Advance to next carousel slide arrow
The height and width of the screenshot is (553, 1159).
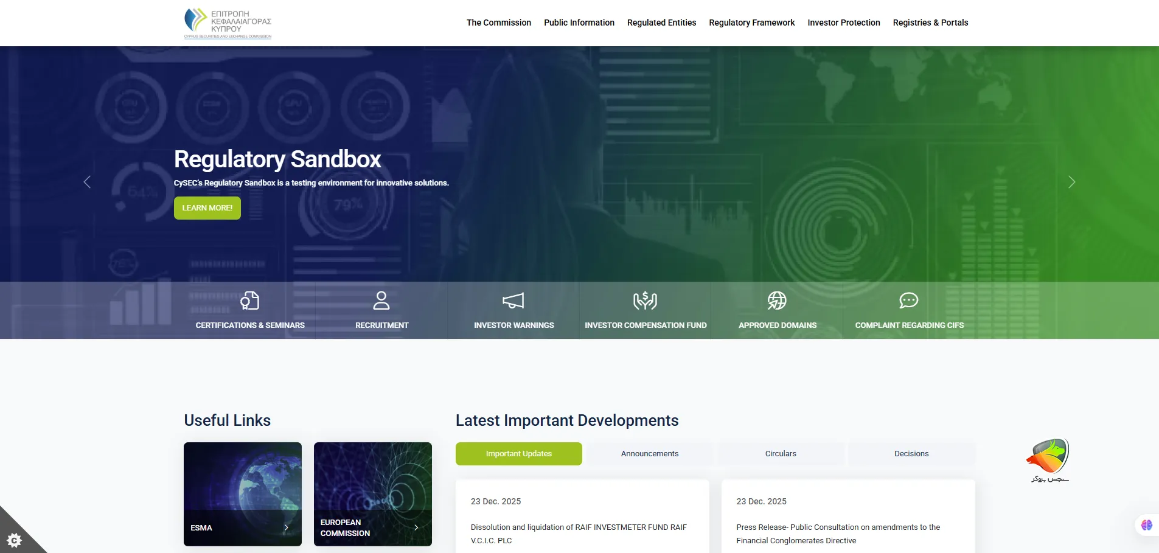point(1071,182)
